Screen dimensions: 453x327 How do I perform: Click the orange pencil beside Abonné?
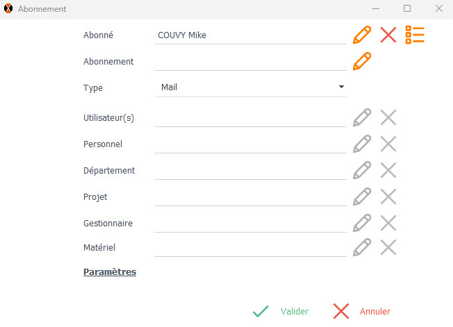coord(362,35)
